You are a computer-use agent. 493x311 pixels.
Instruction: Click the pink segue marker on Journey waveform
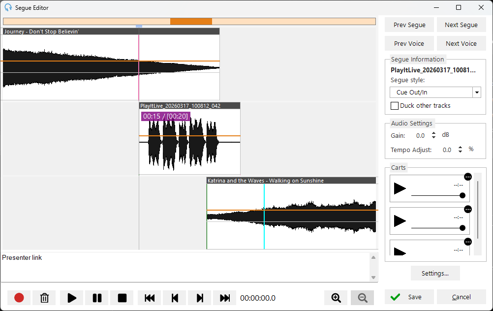[x=139, y=67]
